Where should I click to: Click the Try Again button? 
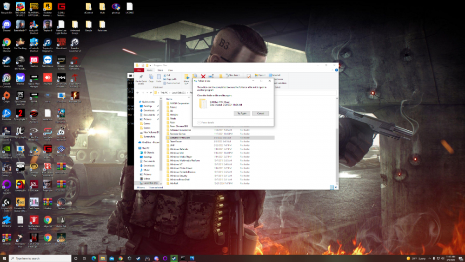coord(241,113)
